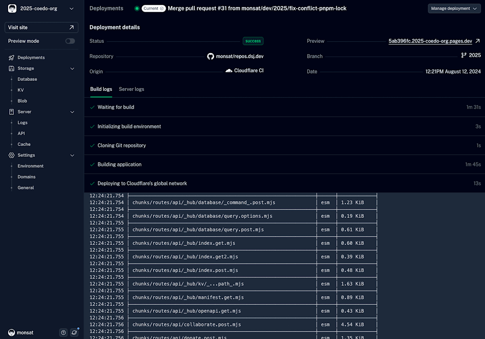Click the log row chunks/routes/api/_hub/openapi.get.mjs
485x339 pixels.
(187, 311)
